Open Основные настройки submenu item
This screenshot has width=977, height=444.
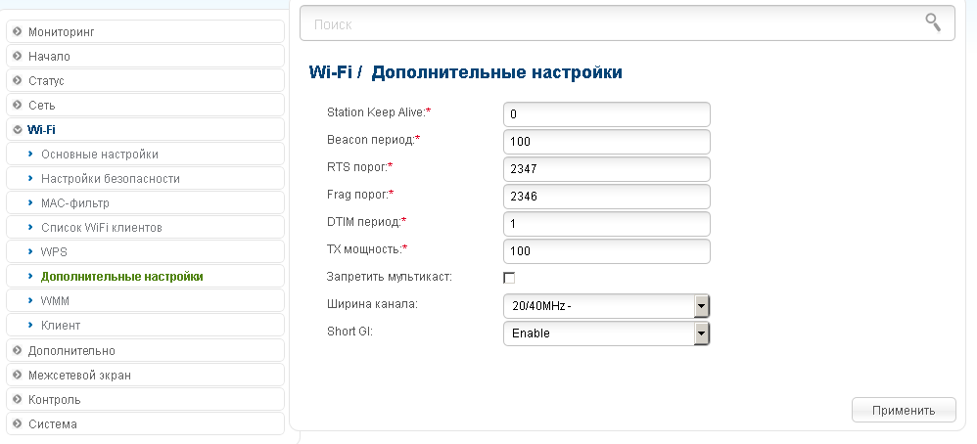pyautogui.click(x=99, y=154)
